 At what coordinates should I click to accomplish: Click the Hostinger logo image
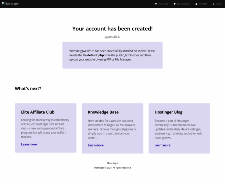click(10, 4)
